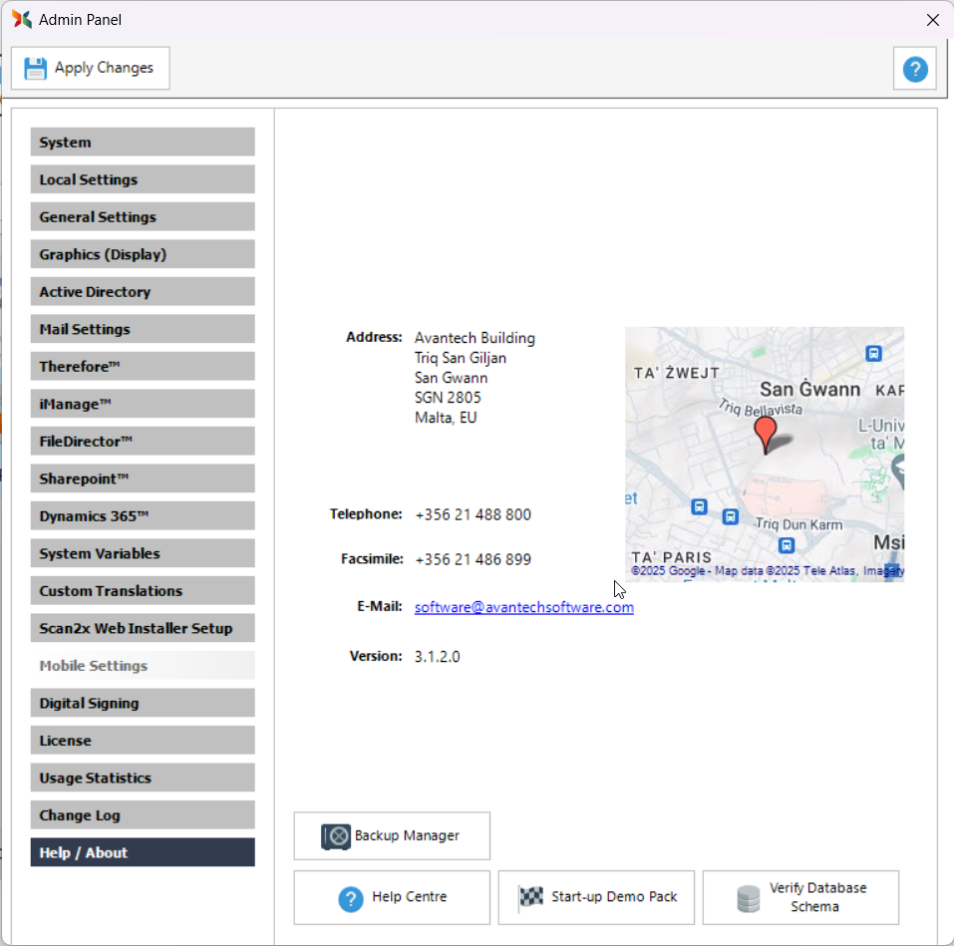Click the software@avantechsoftware.com email link

(523, 607)
